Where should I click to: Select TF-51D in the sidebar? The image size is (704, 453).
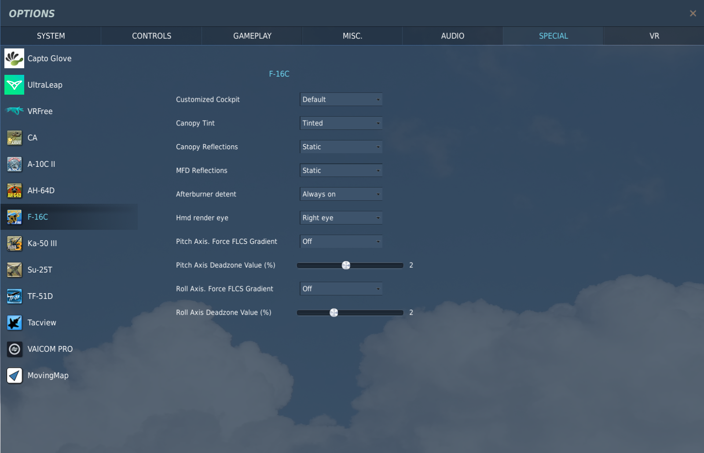point(69,296)
